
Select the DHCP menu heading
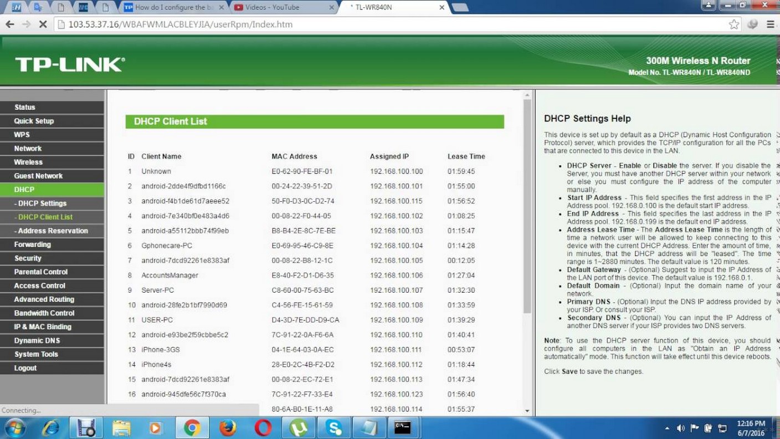click(x=52, y=190)
